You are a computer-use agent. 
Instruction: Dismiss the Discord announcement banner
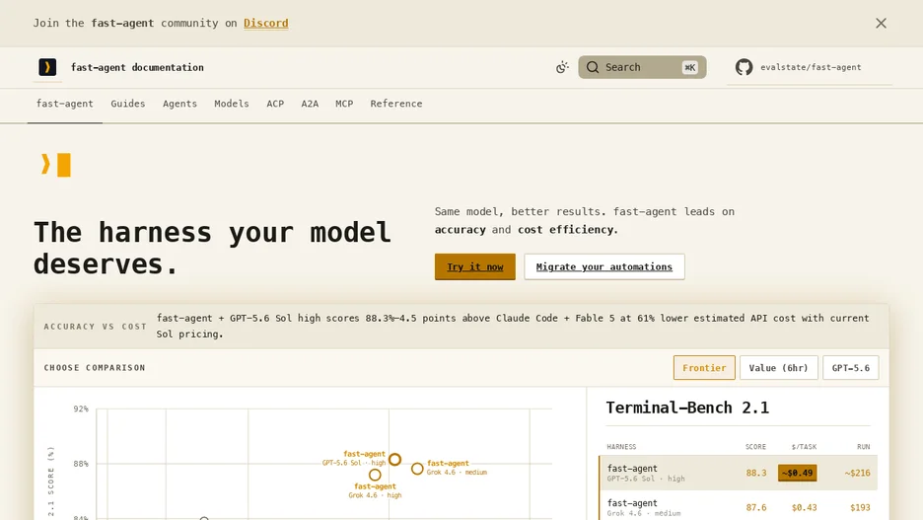click(x=881, y=23)
